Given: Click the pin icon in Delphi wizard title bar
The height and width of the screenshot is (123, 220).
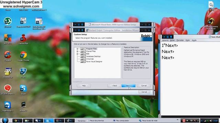Looking at the screenshot, I should pyautogui.click(x=82, y=30).
